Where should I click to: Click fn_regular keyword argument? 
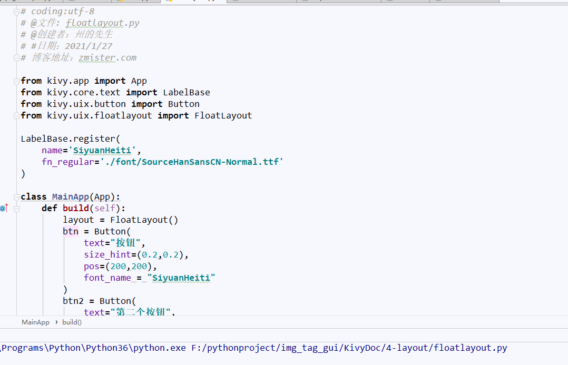tap(68, 162)
